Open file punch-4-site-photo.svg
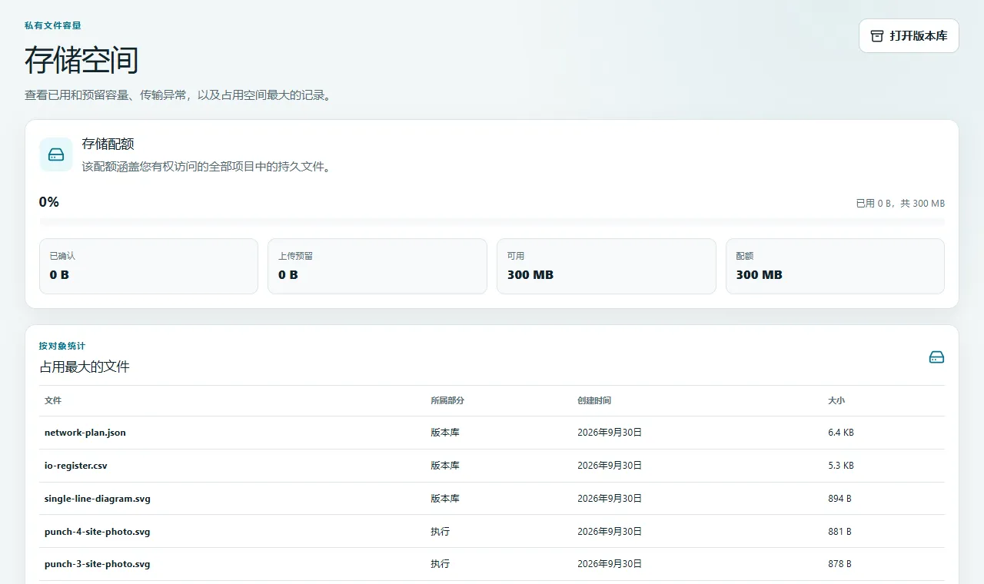Image resolution: width=984 pixels, height=584 pixels. [98, 532]
